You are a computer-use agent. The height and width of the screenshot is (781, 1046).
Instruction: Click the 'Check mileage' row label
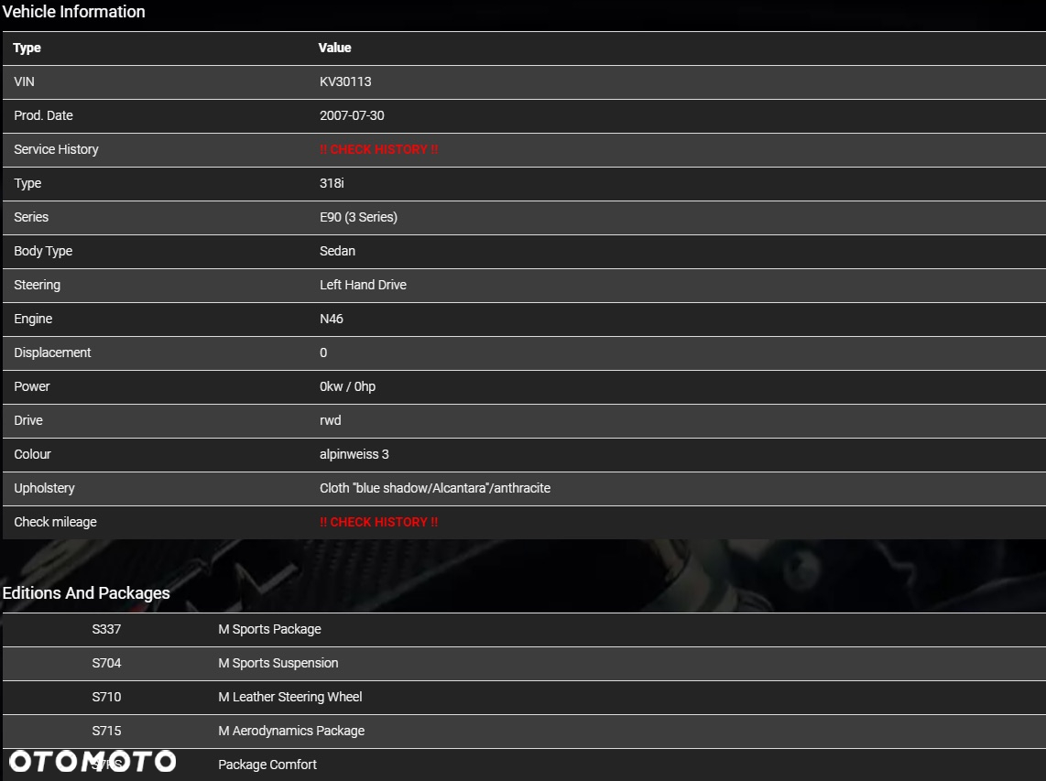55,522
